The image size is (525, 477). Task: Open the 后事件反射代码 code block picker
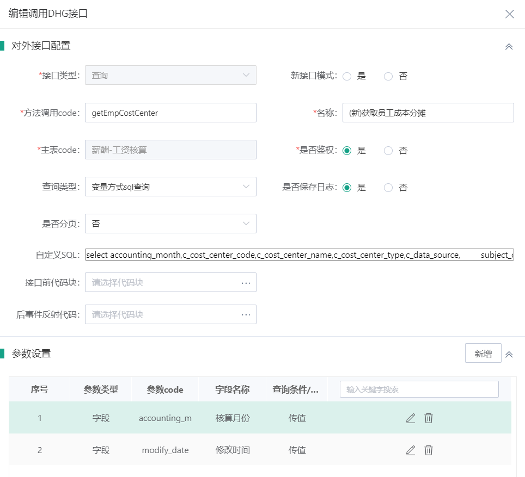point(245,314)
